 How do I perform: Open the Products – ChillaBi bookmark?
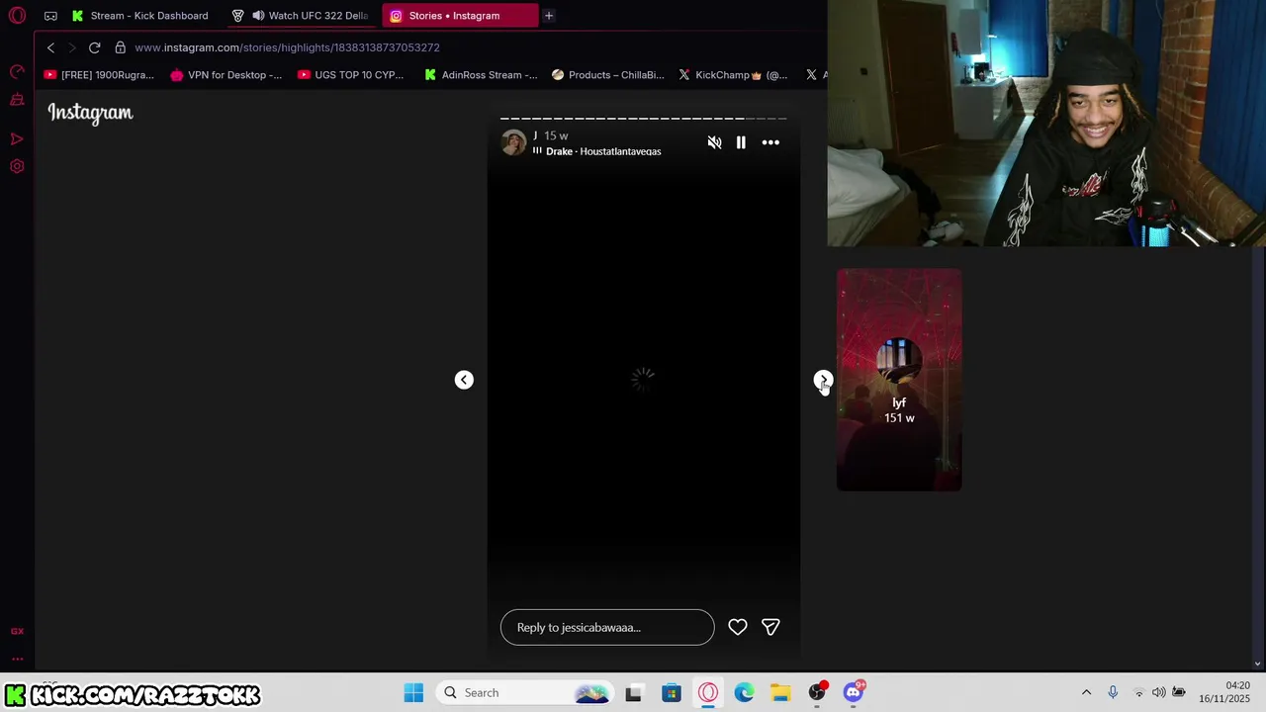pyautogui.click(x=607, y=75)
